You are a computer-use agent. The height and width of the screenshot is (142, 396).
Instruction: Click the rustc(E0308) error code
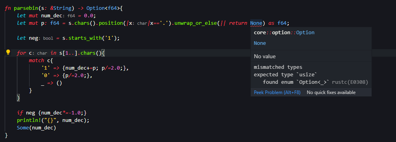(x=350, y=82)
